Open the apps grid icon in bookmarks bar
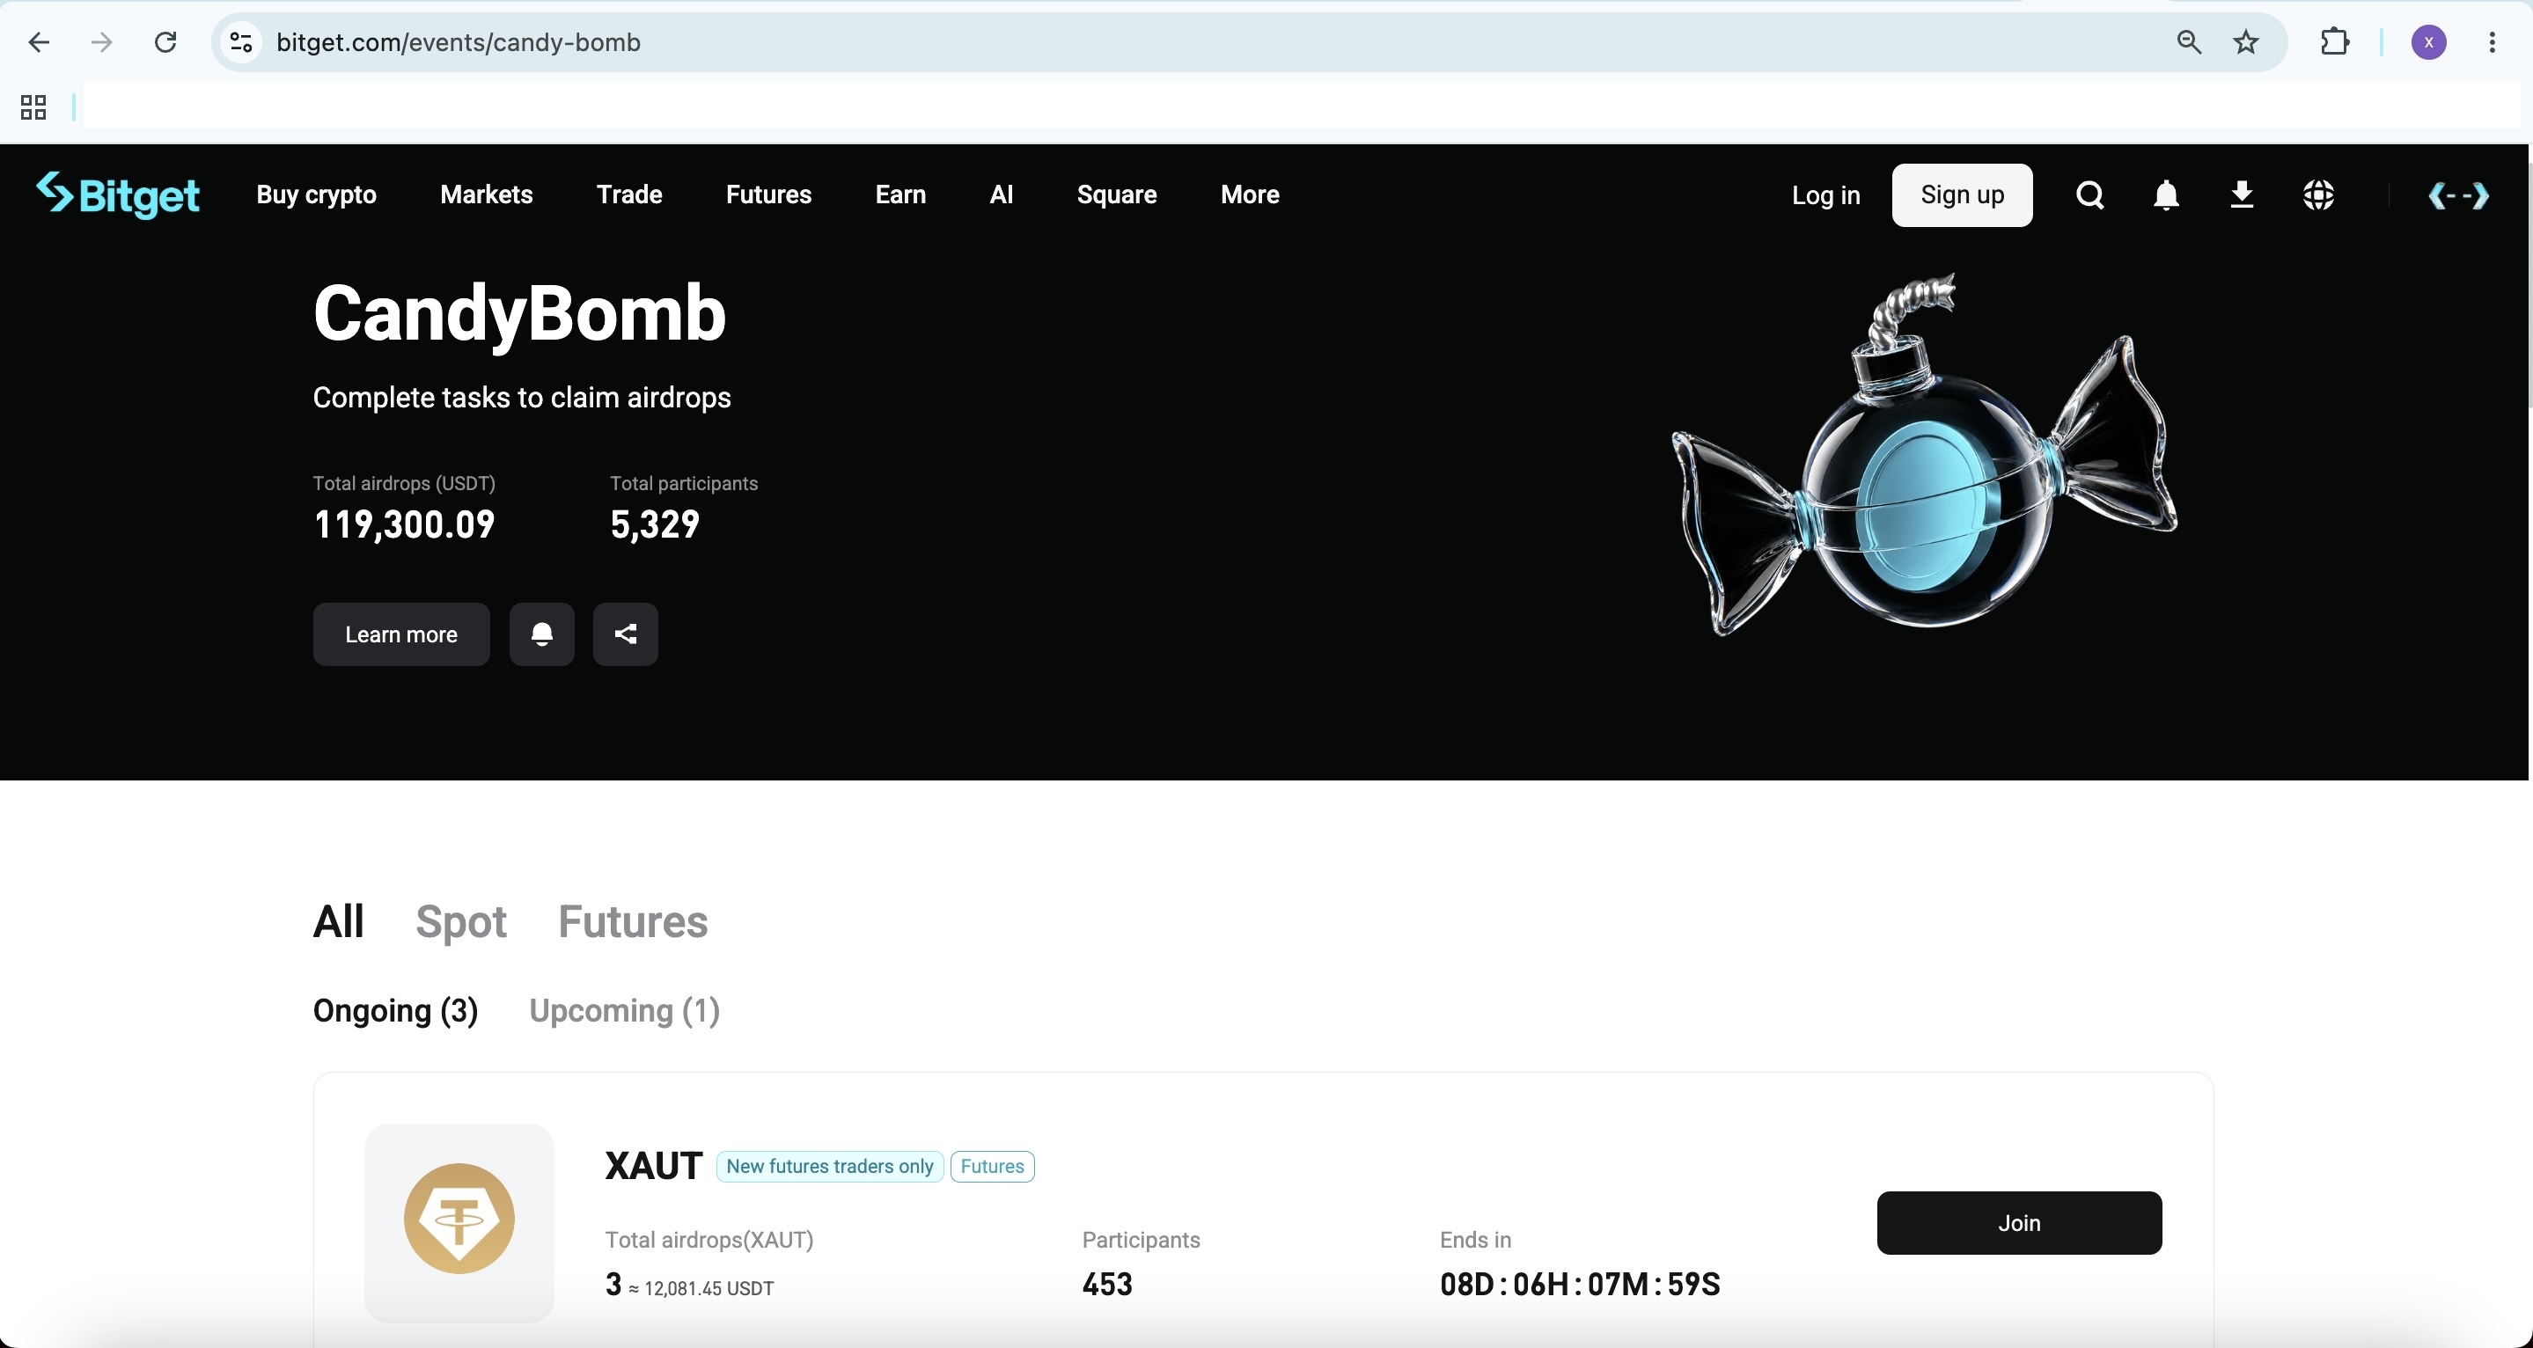The width and height of the screenshot is (2533, 1348). pos(33,107)
